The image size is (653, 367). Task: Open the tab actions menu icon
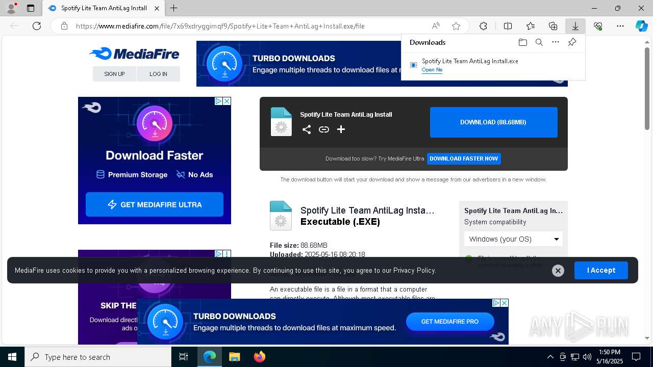tap(31, 8)
